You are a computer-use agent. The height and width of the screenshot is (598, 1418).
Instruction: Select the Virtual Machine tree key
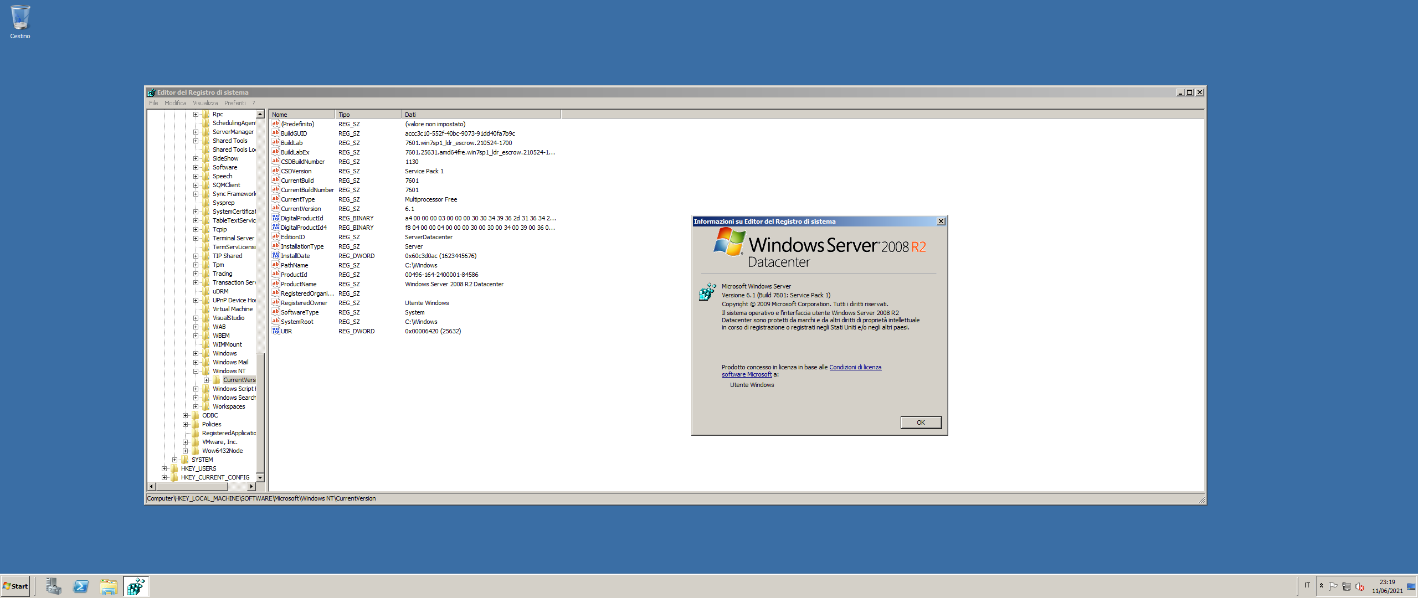[233, 309]
